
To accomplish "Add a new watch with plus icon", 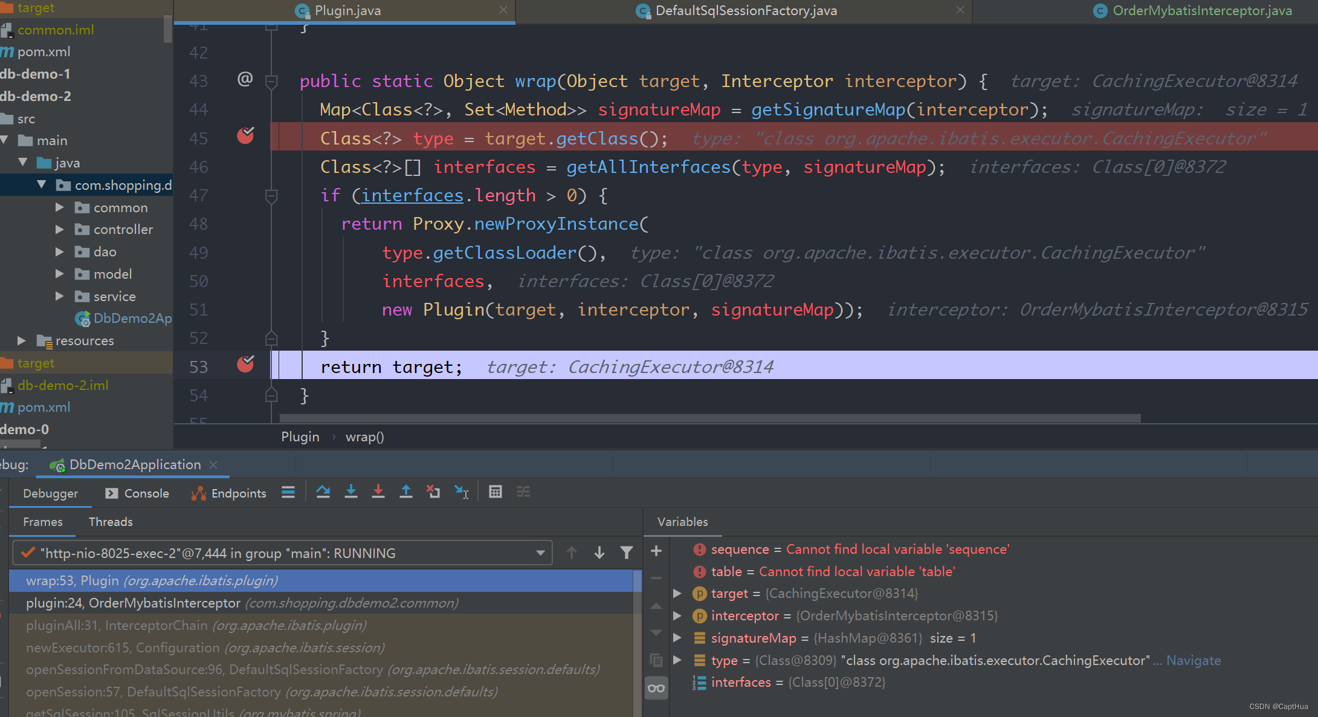I will (656, 551).
